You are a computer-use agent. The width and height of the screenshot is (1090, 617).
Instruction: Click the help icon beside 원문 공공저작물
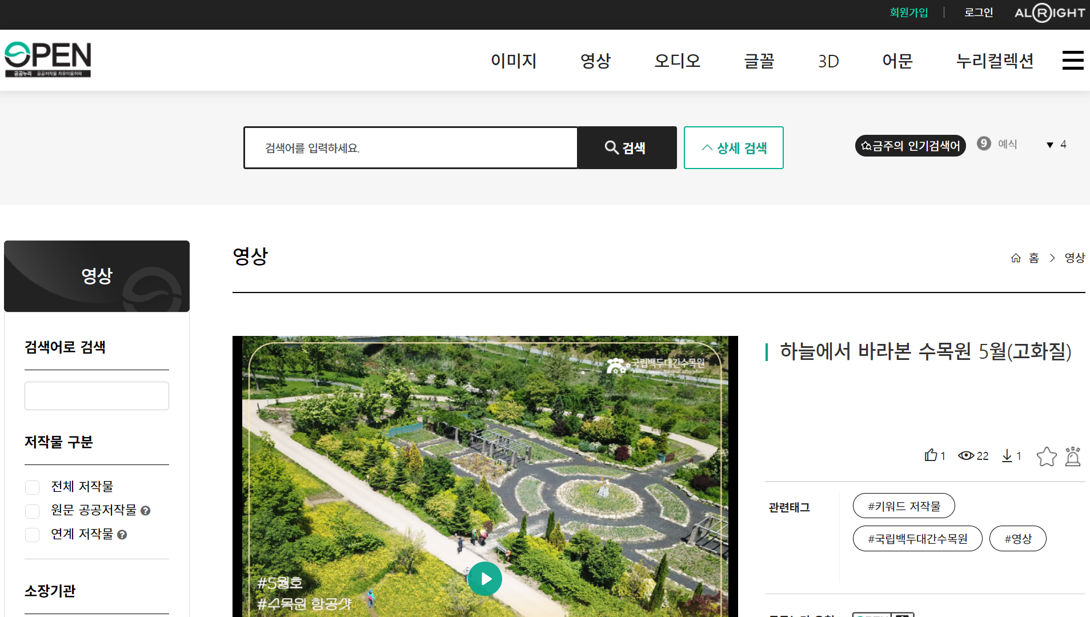pyautogui.click(x=146, y=511)
